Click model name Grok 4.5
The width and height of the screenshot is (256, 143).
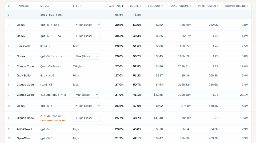(x=47, y=76)
